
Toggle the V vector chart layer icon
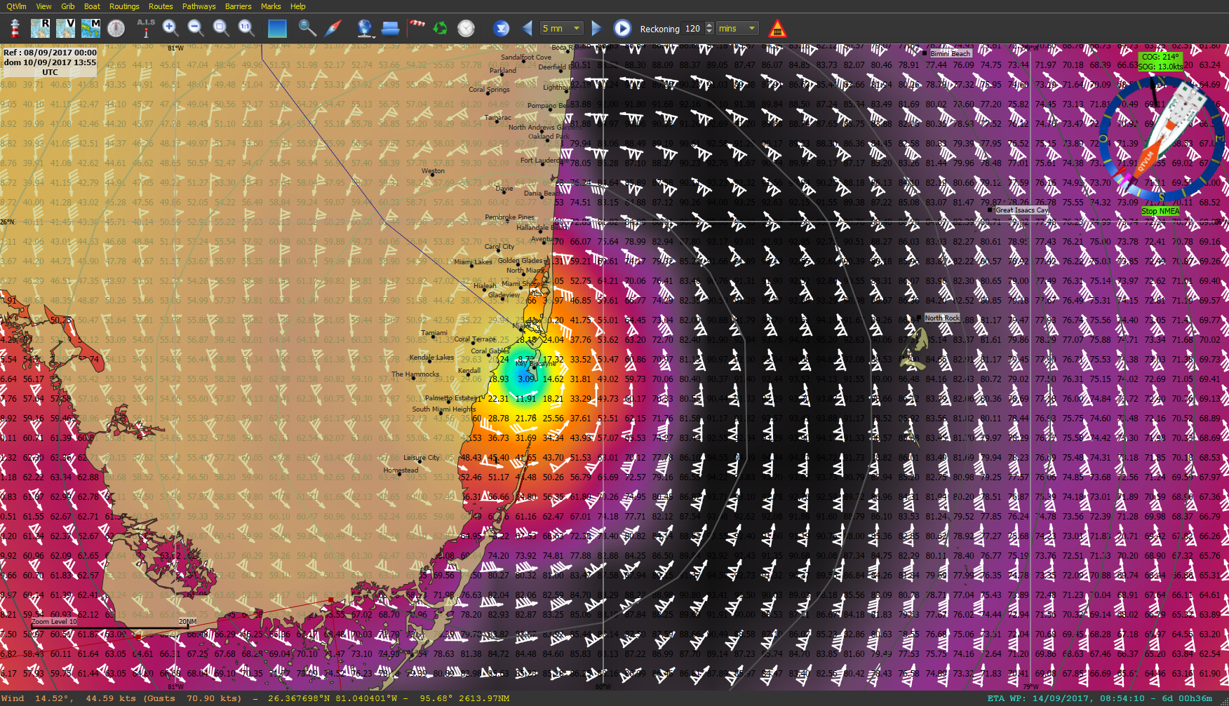point(65,28)
